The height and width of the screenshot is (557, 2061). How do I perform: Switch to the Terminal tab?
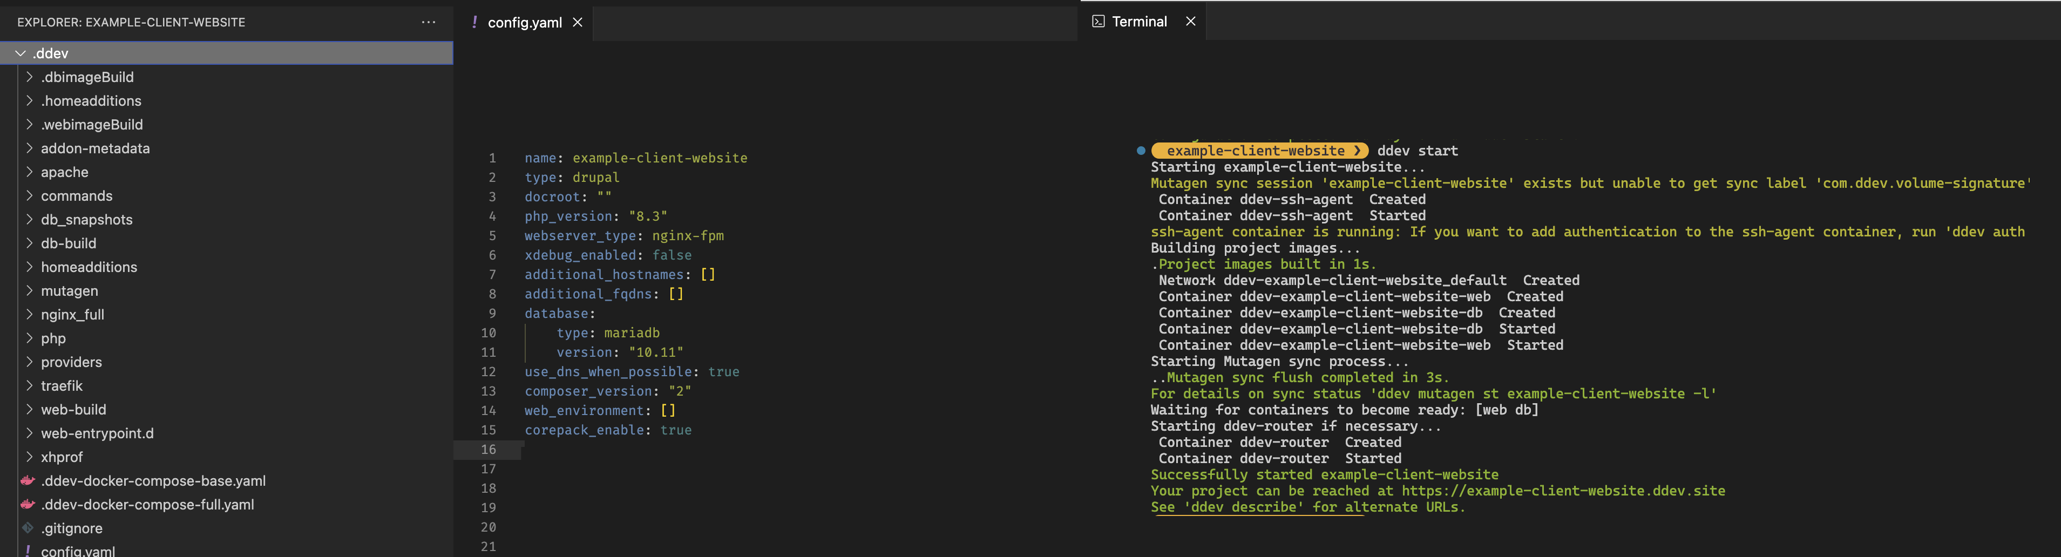coord(1138,22)
